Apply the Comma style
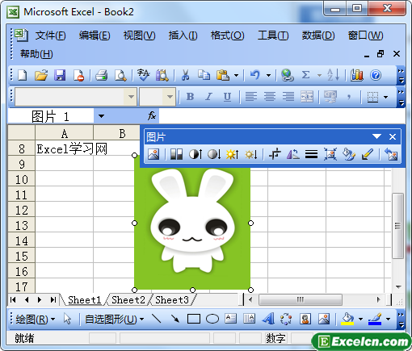Viewport: 412px width, 351px height. [349, 96]
